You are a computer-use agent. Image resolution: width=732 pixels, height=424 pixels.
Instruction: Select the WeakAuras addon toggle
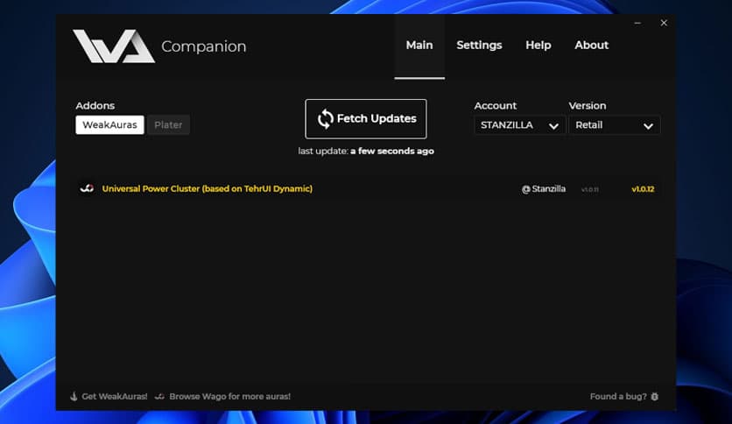coord(109,124)
